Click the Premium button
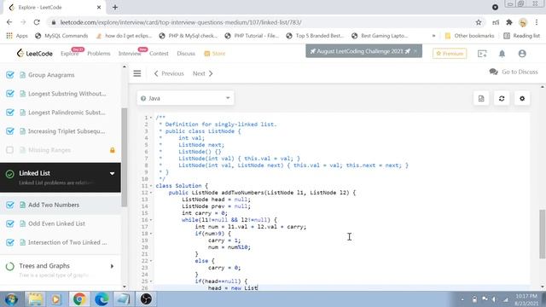546x307 pixels. (450, 53)
